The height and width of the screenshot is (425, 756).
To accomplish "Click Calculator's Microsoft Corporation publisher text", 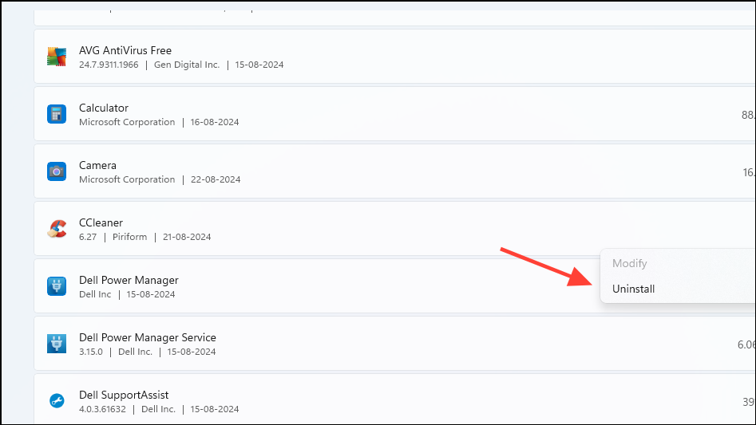I will point(127,122).
